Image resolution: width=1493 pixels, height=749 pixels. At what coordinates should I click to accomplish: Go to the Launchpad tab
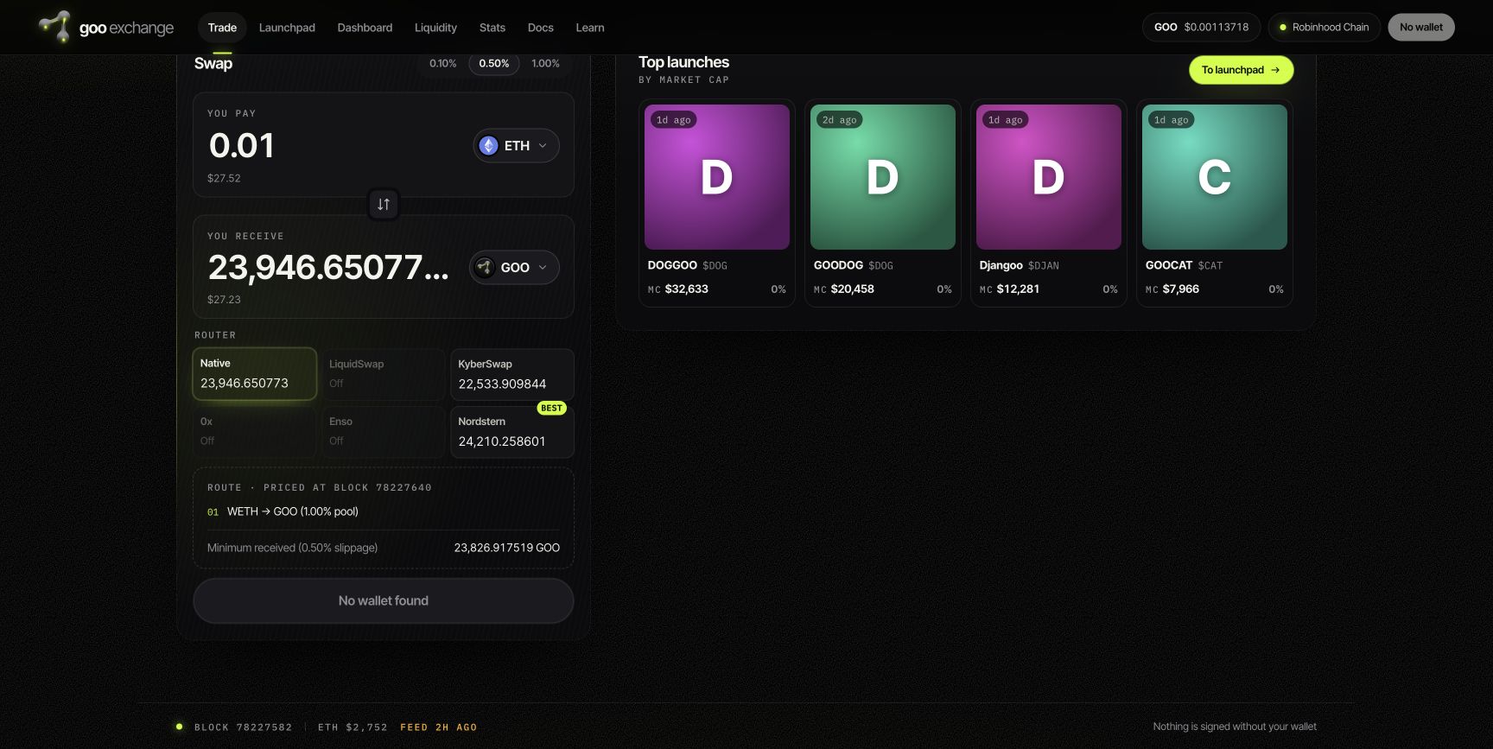[287, 28]
